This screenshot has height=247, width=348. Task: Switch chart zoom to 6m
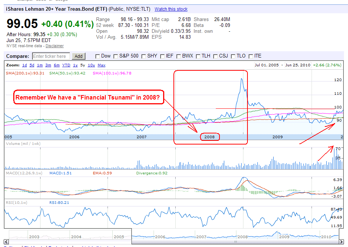(57, 65)
